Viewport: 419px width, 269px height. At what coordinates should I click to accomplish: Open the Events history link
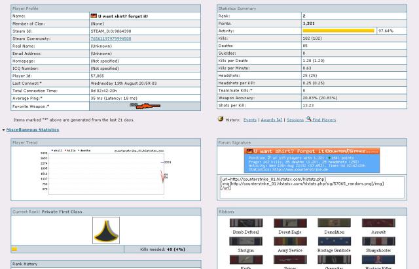point(250,119)
